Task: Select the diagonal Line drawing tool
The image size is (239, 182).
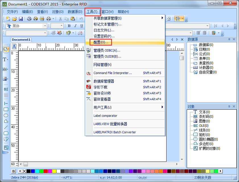Action: (6, 127)
